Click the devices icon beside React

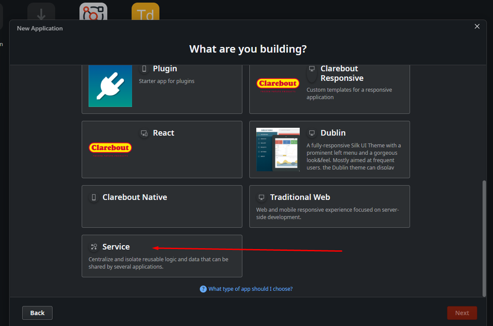click(x=144, y=133)
